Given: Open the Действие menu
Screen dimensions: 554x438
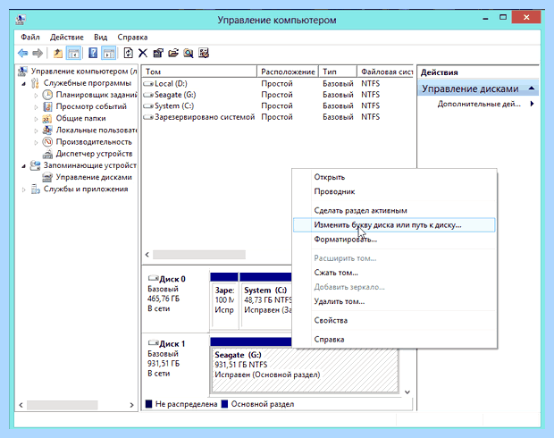Looking at the screenshot, I should pos(67,38).
